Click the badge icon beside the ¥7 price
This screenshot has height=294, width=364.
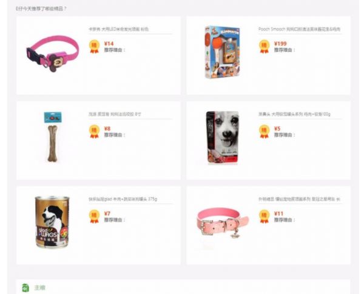click(x=94, y=217)
